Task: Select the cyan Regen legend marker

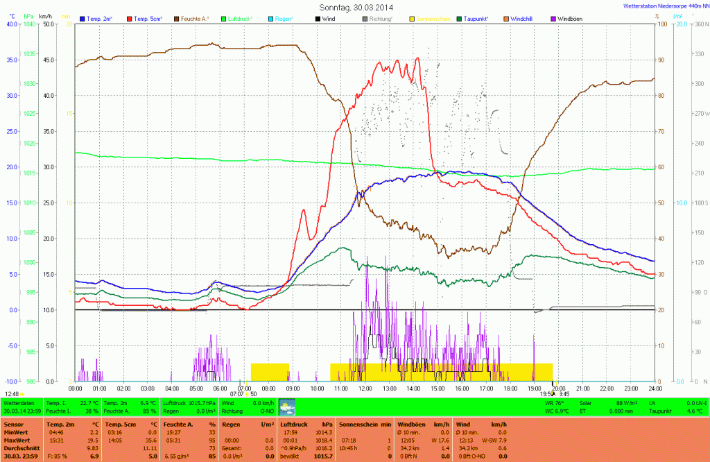Action: [271, 18]
